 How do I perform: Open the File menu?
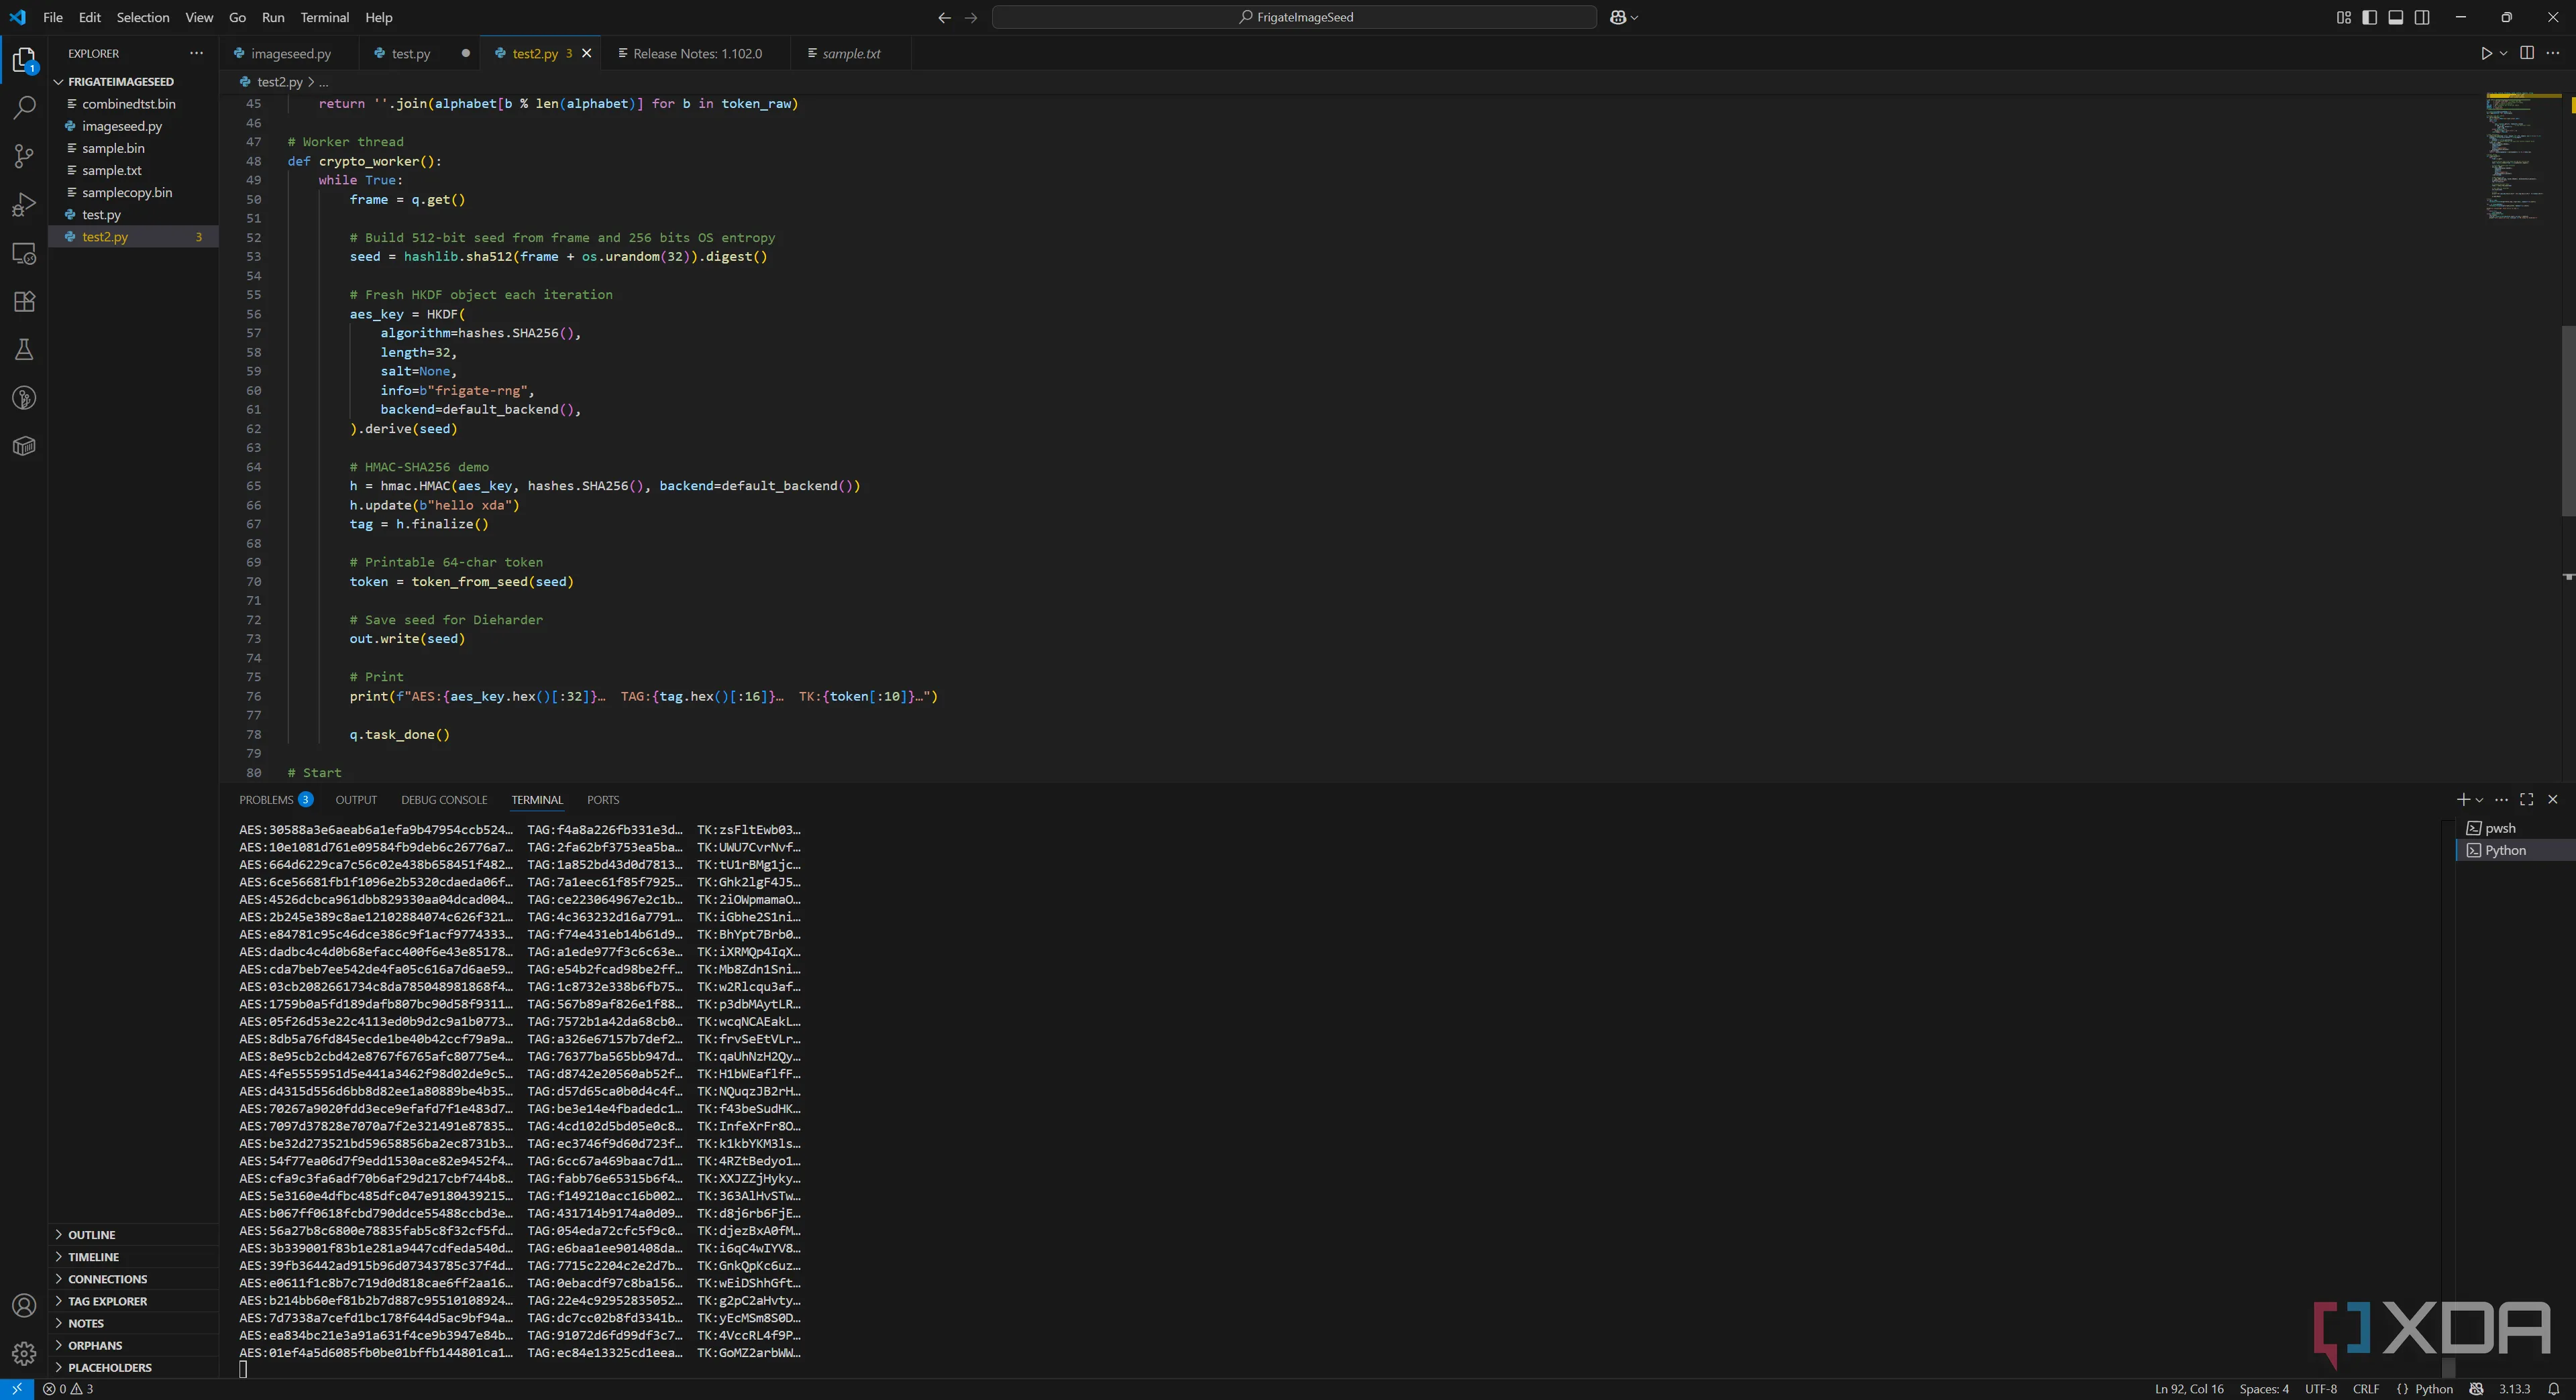coord(53,17)
